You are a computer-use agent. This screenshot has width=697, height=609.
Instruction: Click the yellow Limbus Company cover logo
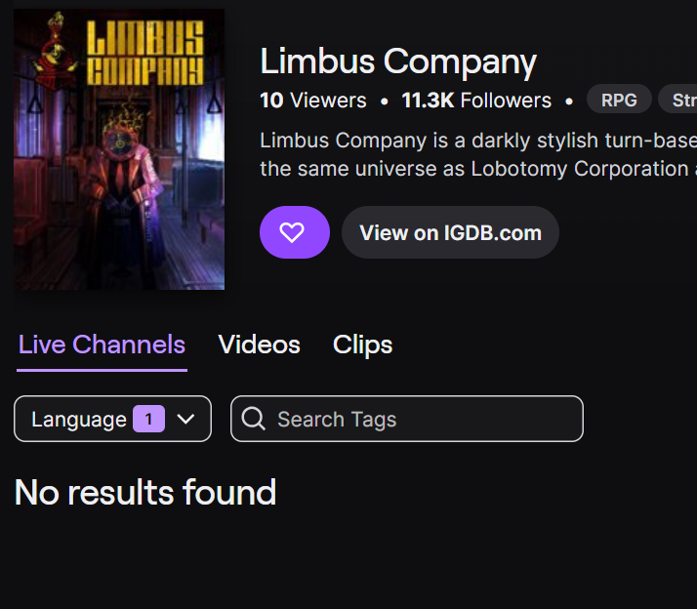(x=144, y=53)
